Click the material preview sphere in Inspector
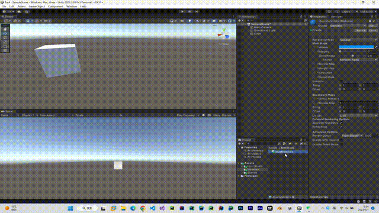The image size is (379, 213). [313, 23]
